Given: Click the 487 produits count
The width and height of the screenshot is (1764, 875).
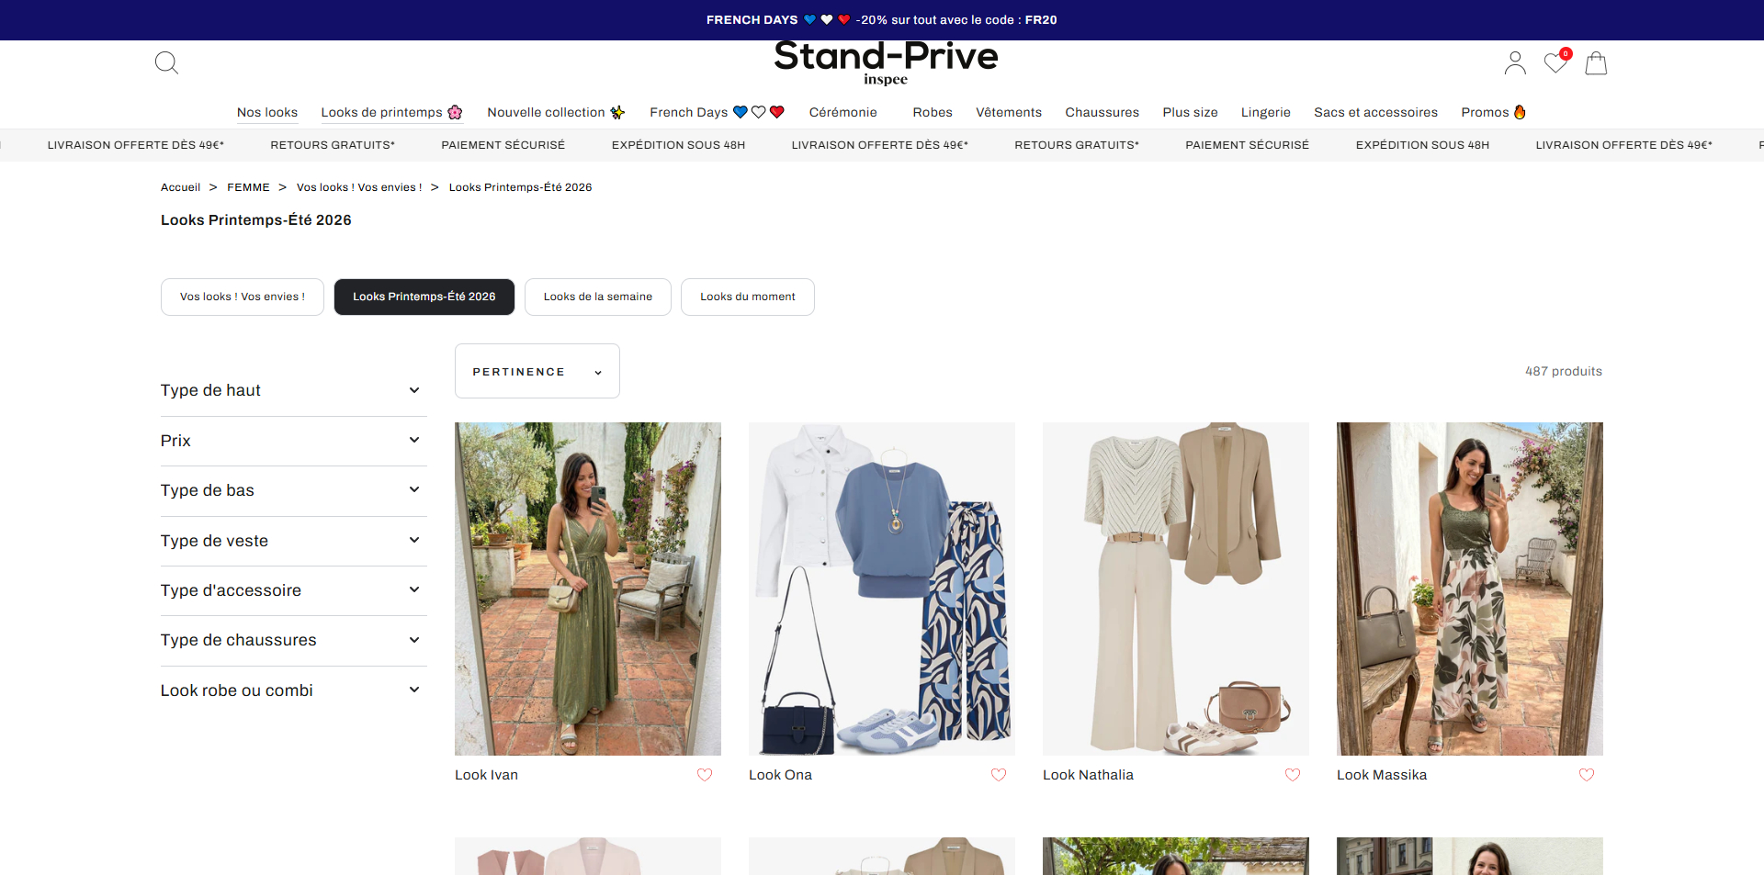Looking at the screenshot, I should coord(1564,371).
